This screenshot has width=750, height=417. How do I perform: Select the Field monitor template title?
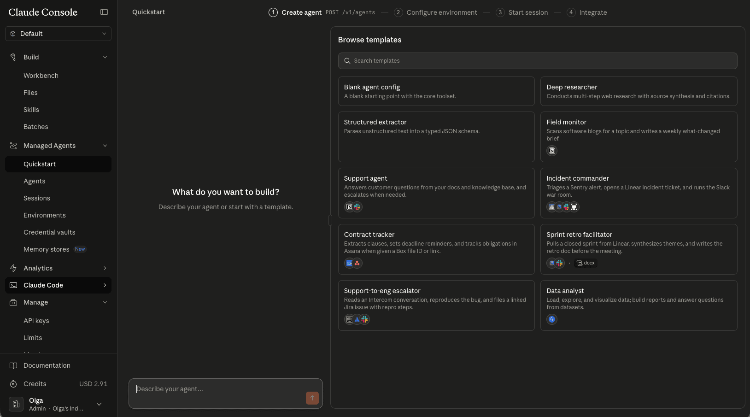click(x=566, y=122)
